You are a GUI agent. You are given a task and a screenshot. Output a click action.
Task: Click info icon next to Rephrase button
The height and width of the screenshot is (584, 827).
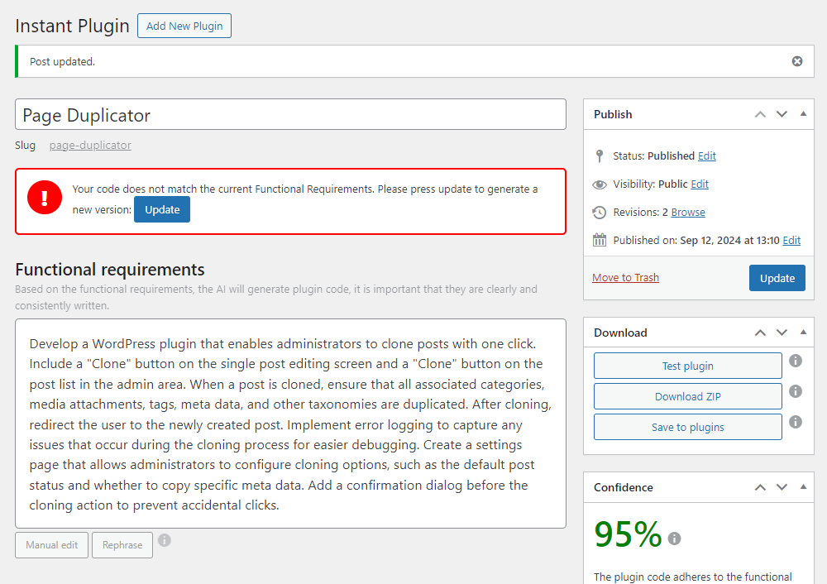tap(165, 540)
